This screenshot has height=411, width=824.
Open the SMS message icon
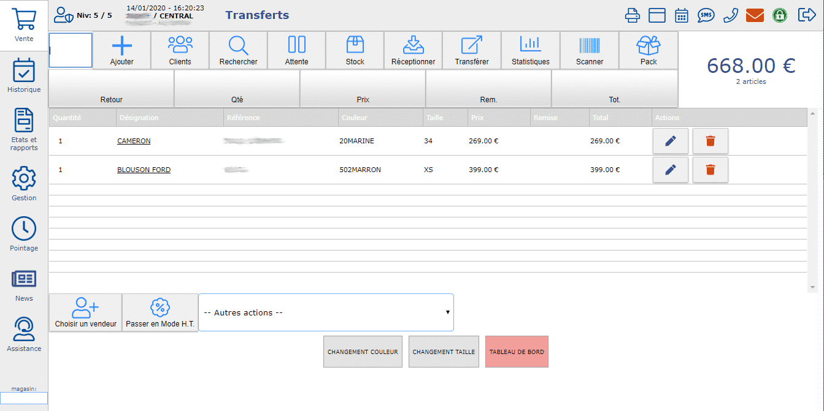pos(706,15)
